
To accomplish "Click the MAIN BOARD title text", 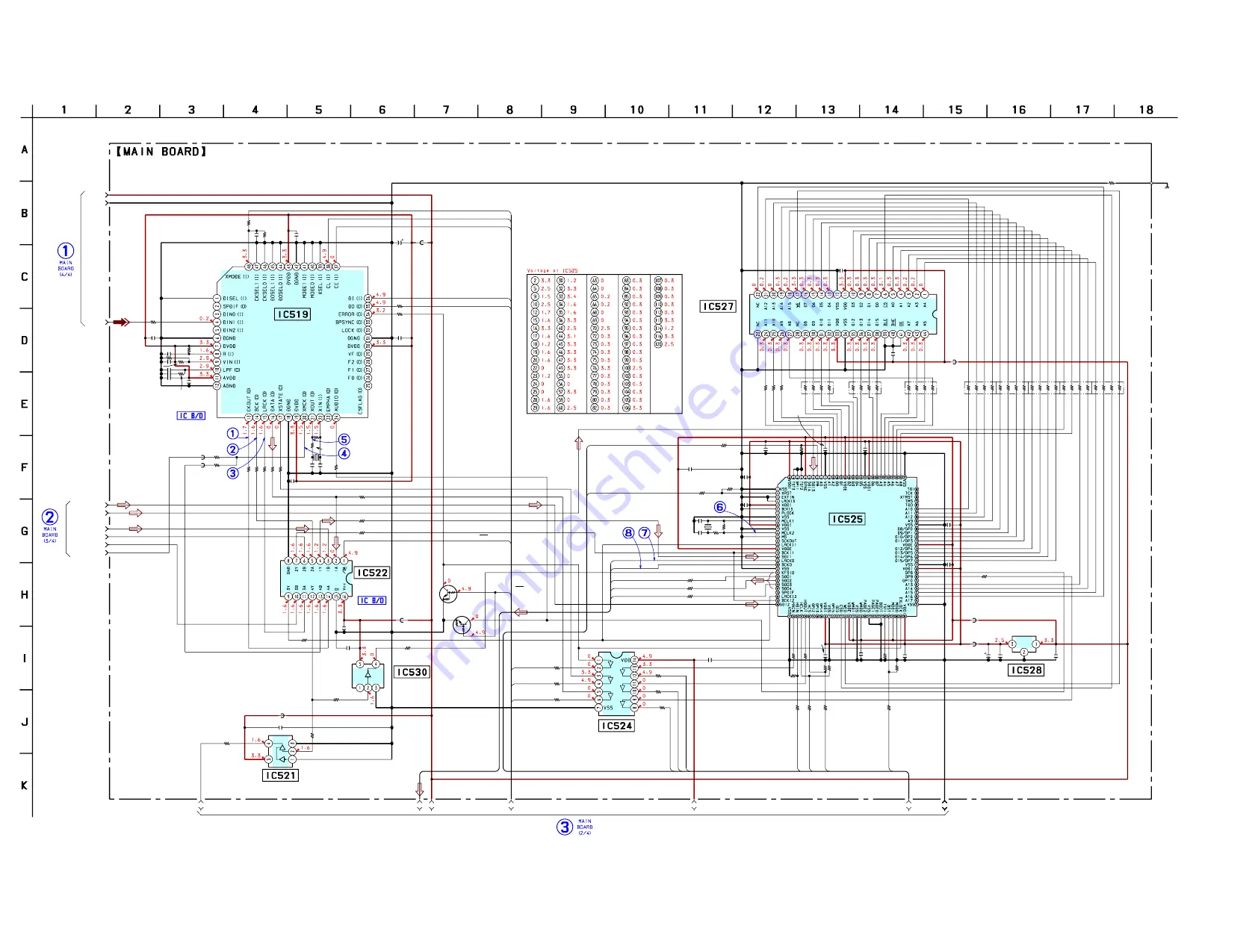I will click(x=161, y=152).
